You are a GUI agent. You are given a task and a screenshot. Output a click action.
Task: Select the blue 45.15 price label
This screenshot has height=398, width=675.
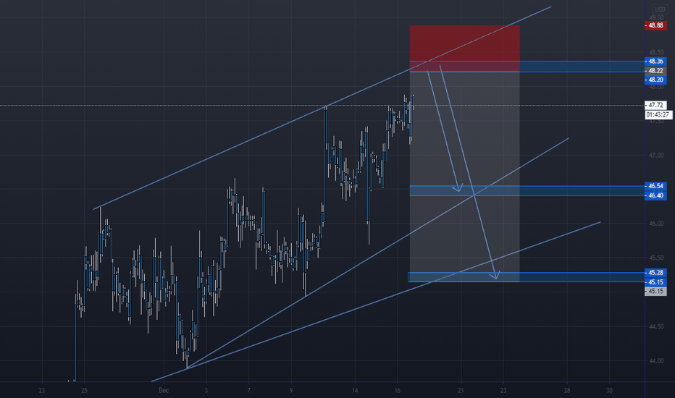(655, 281)
